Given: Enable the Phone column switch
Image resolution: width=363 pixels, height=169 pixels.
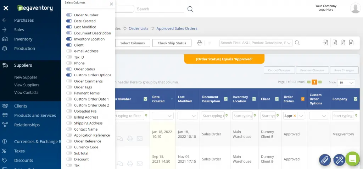Looking at the screenshot, I should 69,63.
